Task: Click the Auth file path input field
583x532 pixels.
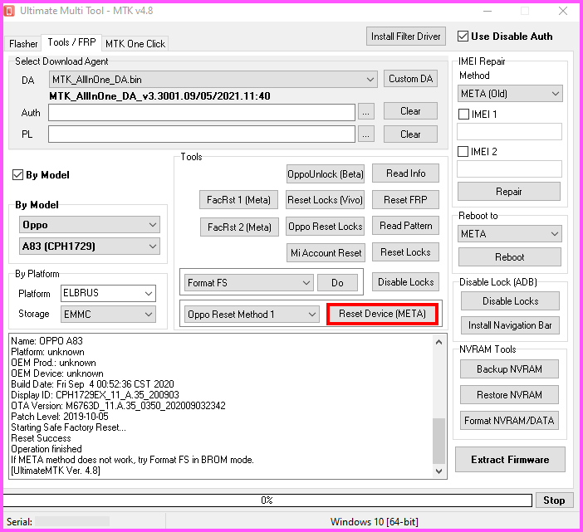Action: click(x=202, y=111)
